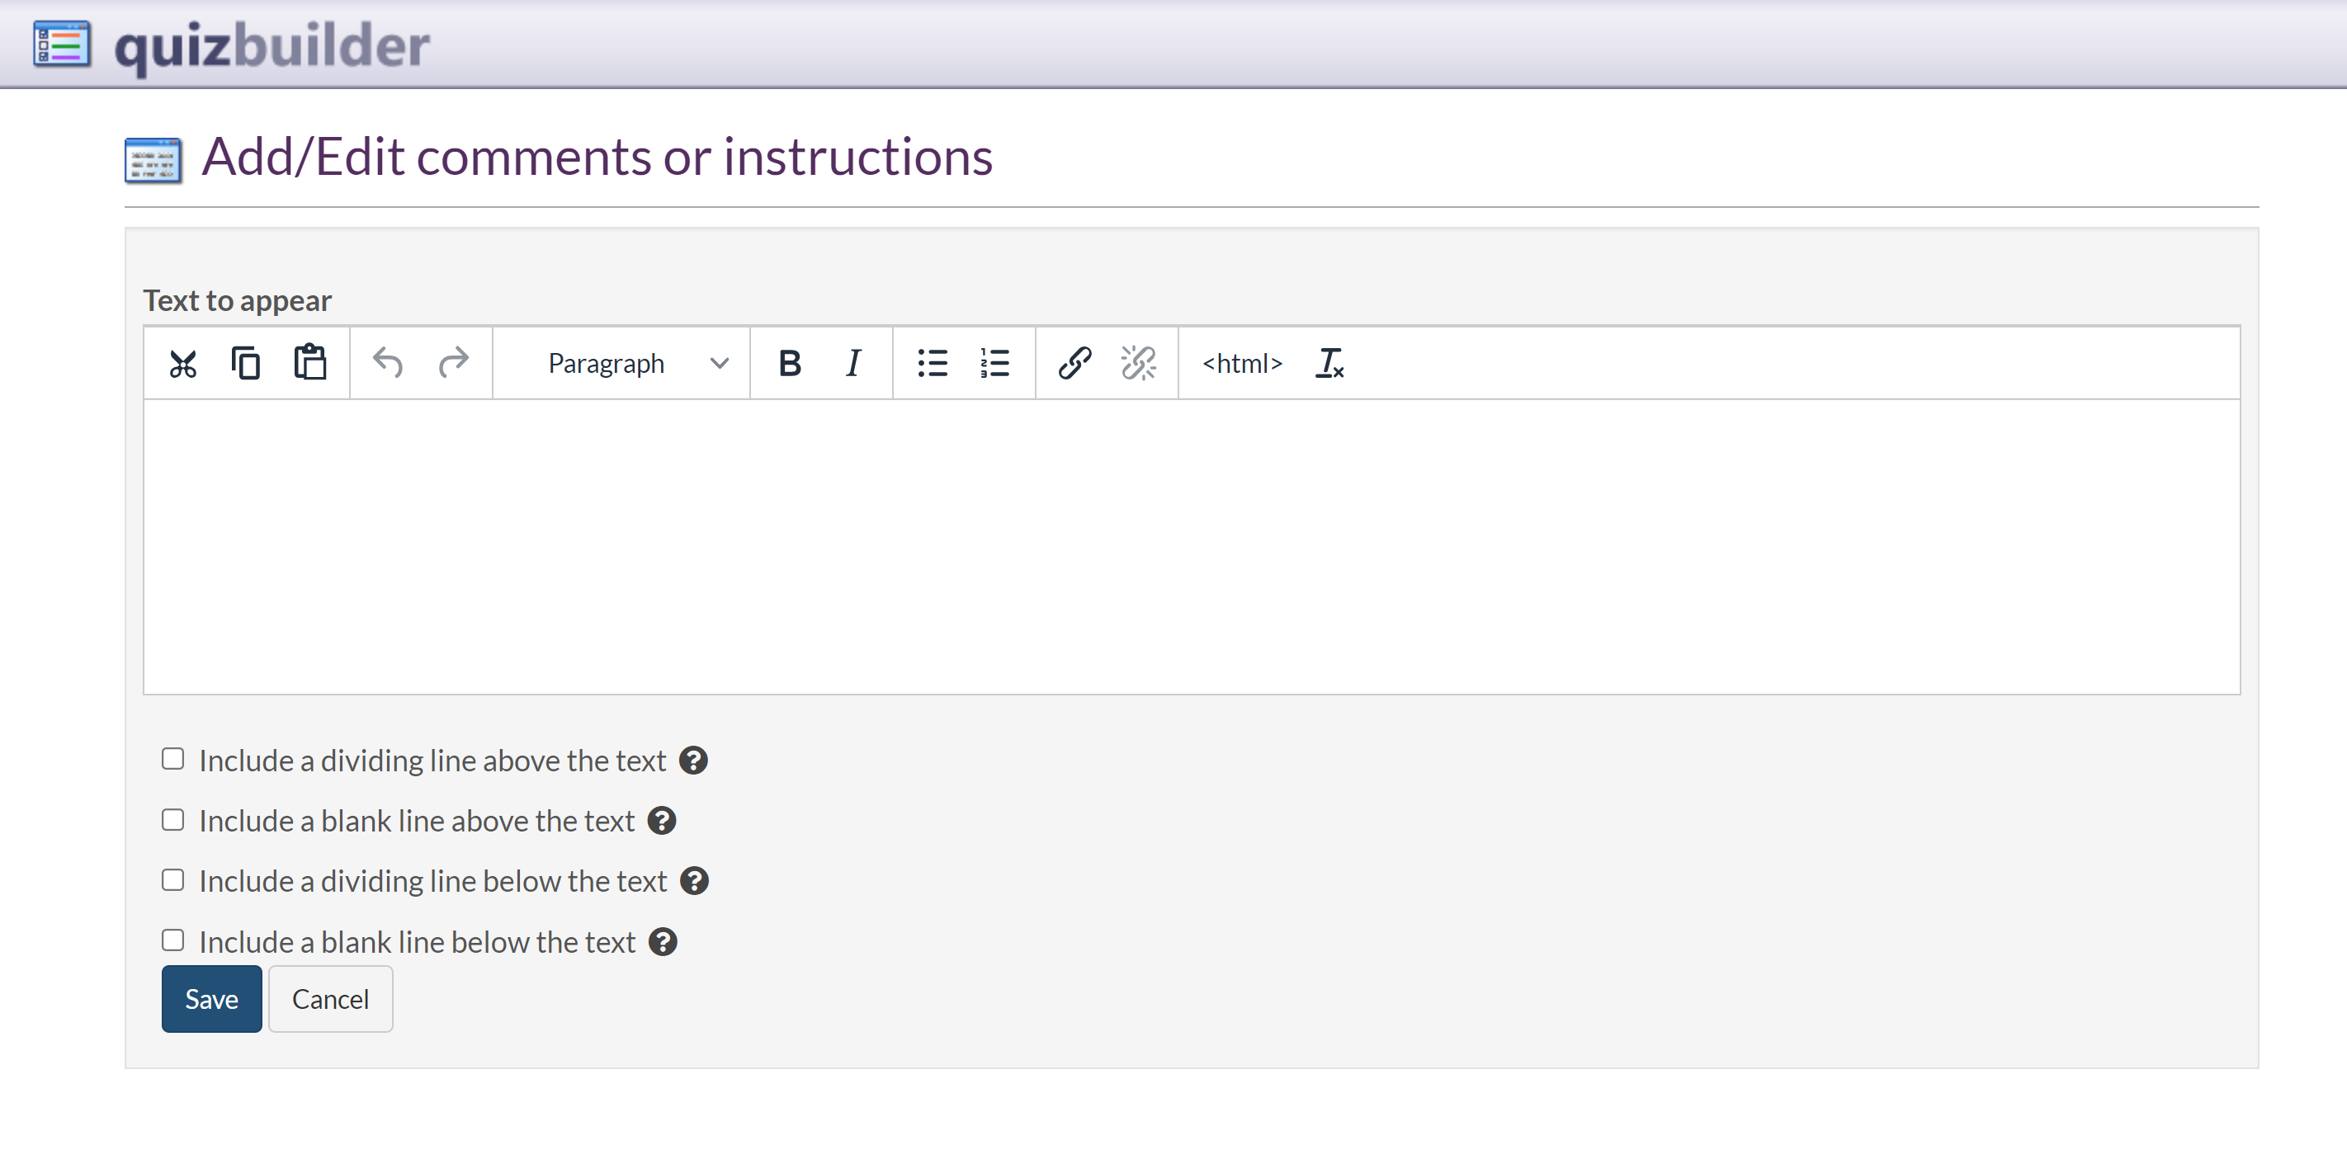The image size is (2347, 1159).
Task: Toggle Italic formatting
Action: pos(852,363)
